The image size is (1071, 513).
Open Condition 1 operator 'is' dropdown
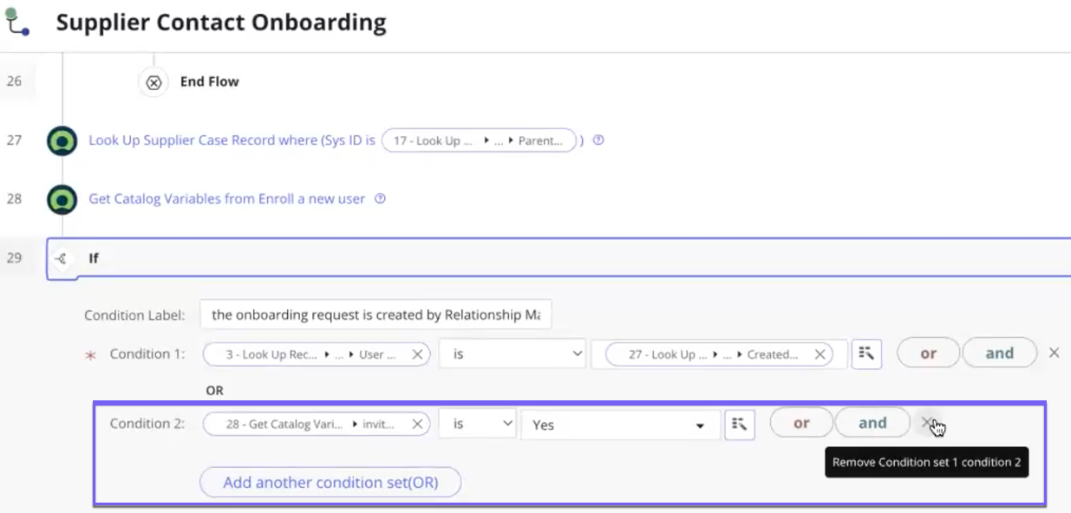click(513, 354)
